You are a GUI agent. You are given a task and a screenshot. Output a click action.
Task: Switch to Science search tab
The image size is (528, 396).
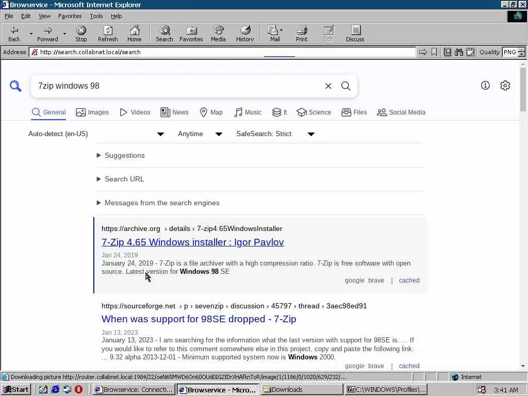[x=314, y=112]
